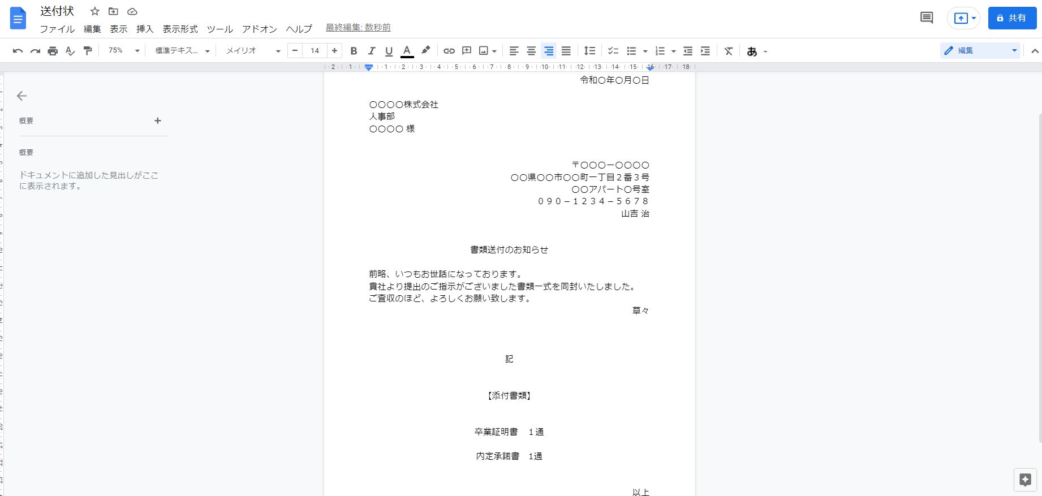Screen dimensions: 1042x496
Task: Open the text color picker
Action: pyautogui.click(x=407, y=51)
